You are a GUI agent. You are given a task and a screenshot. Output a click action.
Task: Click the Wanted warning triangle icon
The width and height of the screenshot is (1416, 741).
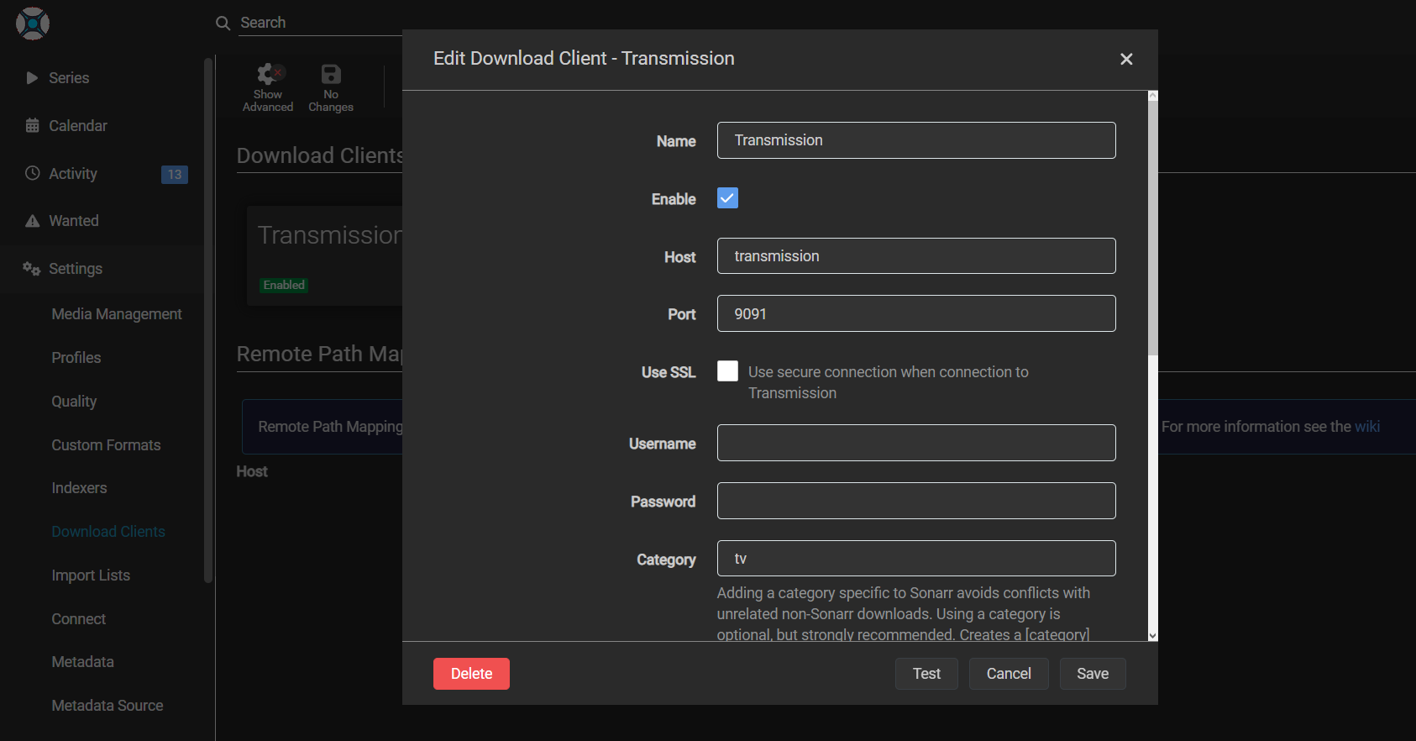pyautogui.click(x=32, y=221)
